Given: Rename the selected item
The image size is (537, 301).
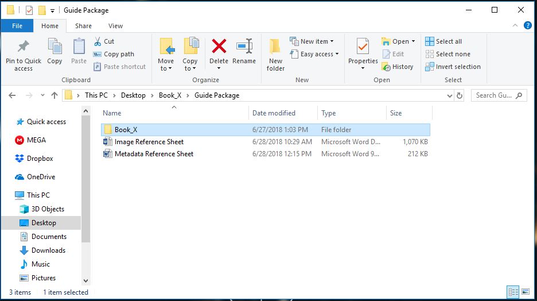Looking at the screenshot, I should tap(244, 52).
